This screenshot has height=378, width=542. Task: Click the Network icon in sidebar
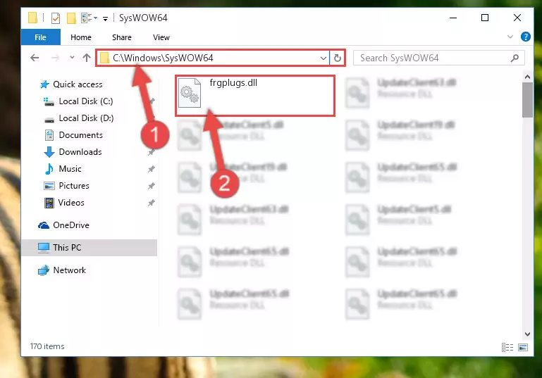click(x=44, y=270)
